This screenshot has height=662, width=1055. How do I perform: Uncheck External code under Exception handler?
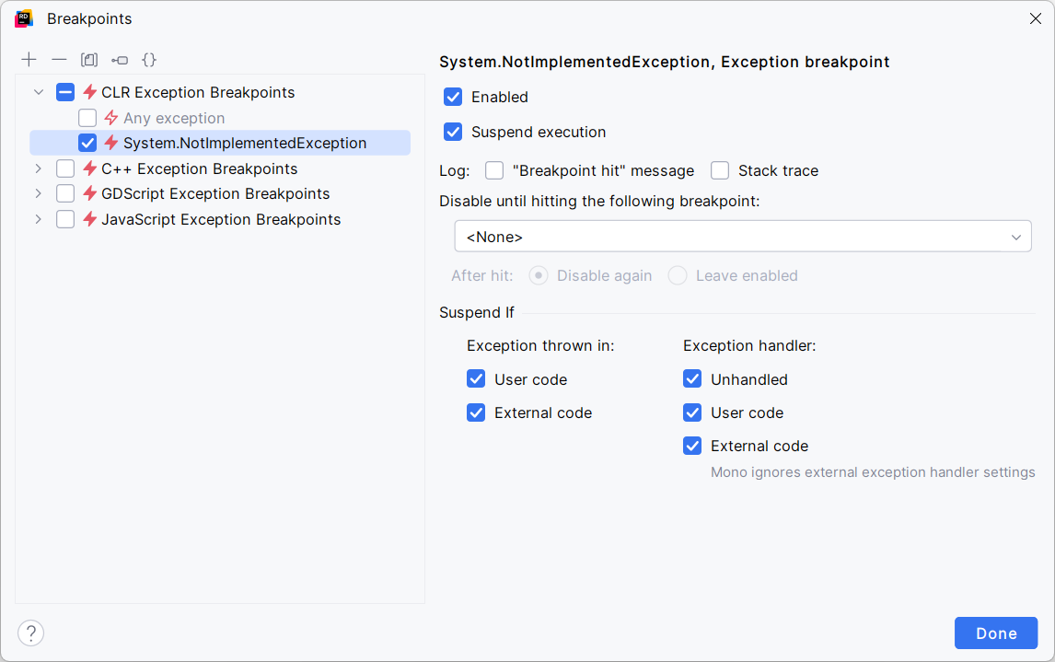tap(691, 446)
